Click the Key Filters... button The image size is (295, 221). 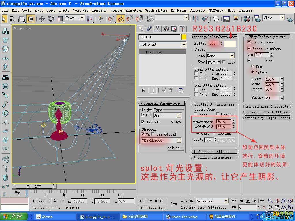tap(212, 207)
